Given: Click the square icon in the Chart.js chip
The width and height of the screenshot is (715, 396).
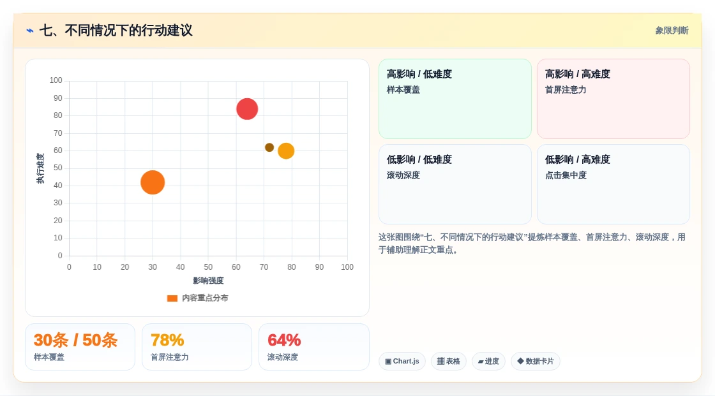Looking at the screenshot, I should pyautogui.click(x=388, y=362).
